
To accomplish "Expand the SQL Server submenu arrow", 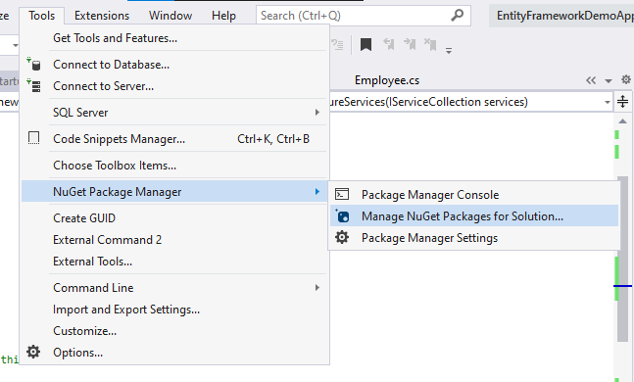I will tap(317, 113).
